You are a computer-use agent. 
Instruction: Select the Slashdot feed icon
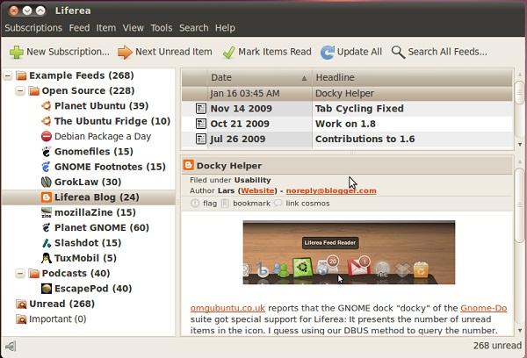[47, 242]
